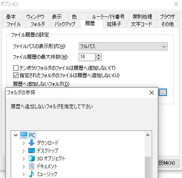182x178 pixels.
Task: Switch to the 表示 tab
Action: tap(58, 17)
